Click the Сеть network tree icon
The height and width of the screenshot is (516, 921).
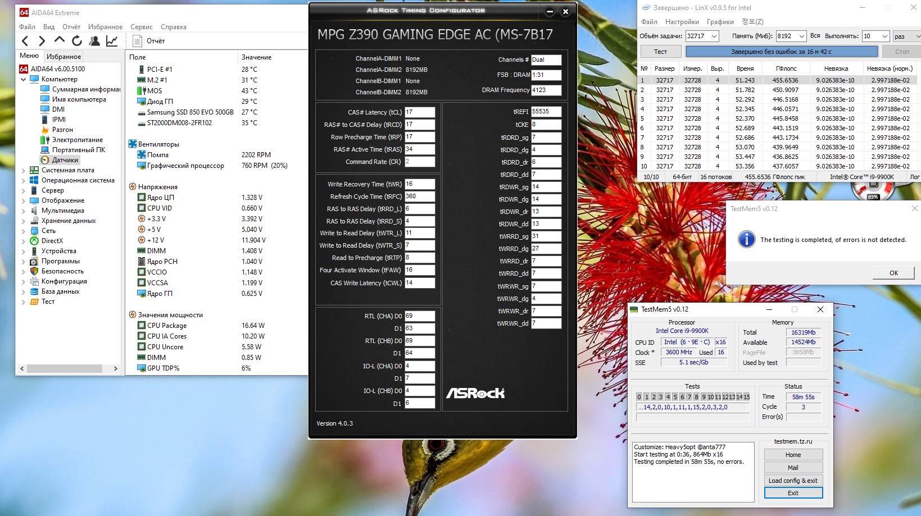pos(34,231)
